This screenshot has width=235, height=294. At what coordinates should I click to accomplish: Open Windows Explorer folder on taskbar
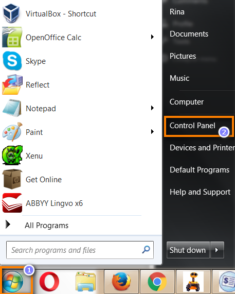[85, 282]
